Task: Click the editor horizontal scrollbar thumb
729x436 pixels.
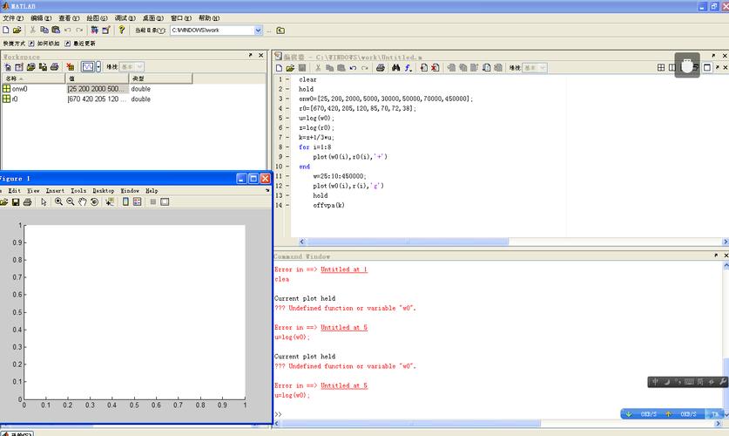Action: (408, 242)
